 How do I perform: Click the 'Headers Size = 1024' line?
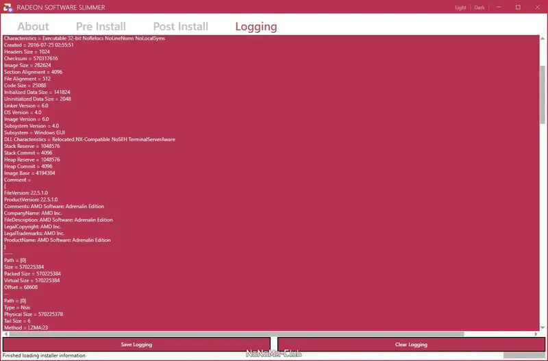tap(27, 51)
